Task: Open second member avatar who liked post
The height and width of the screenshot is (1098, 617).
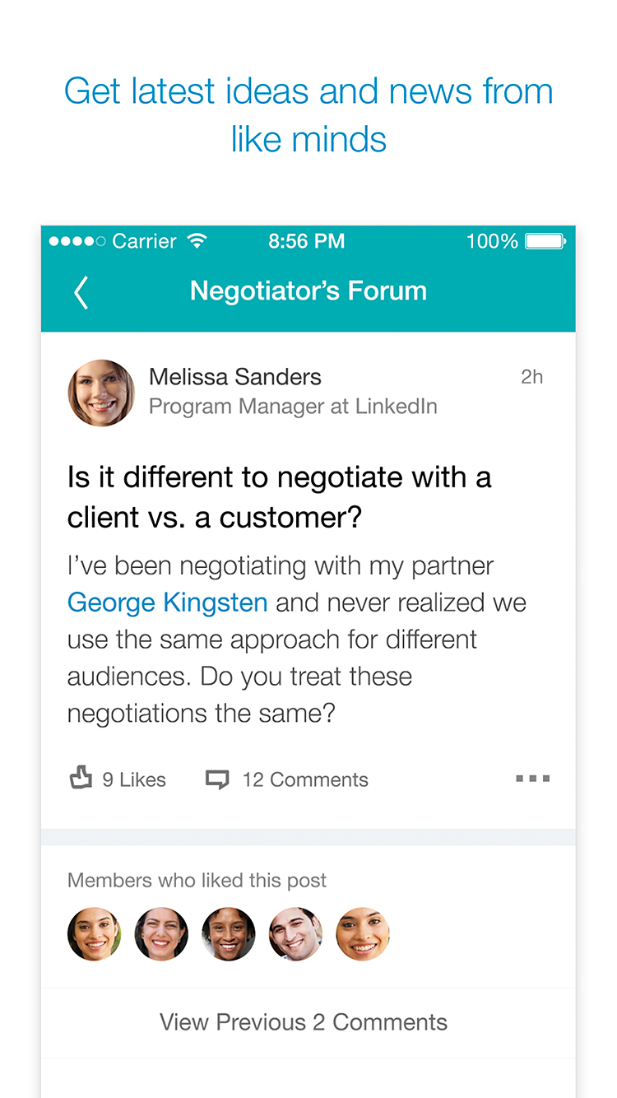Action: coord(161,934)
